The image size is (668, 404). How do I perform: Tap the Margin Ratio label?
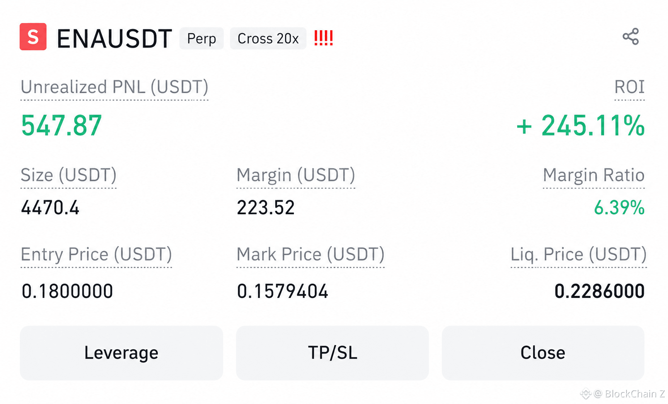593,175
